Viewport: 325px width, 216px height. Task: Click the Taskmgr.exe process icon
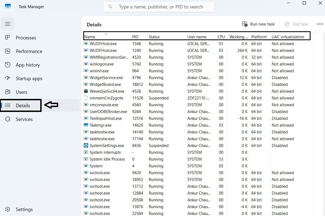pos(86,125)
